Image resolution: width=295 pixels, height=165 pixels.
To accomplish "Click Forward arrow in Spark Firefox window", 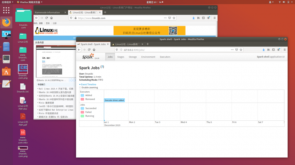I will 84,50.
